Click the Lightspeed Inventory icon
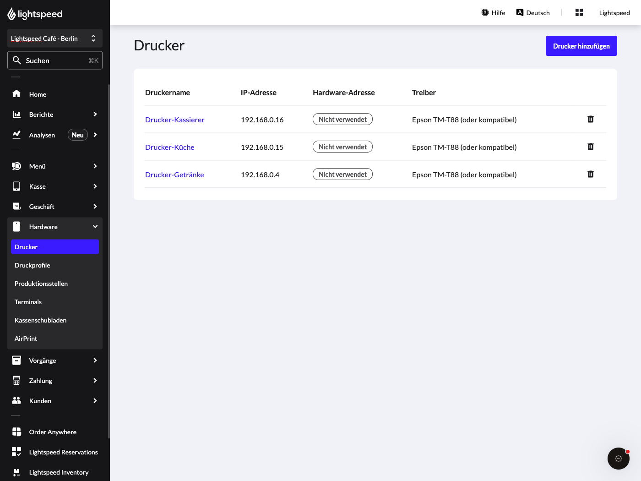This screenshot has height=481, width=641. click(x=16, y=472)
